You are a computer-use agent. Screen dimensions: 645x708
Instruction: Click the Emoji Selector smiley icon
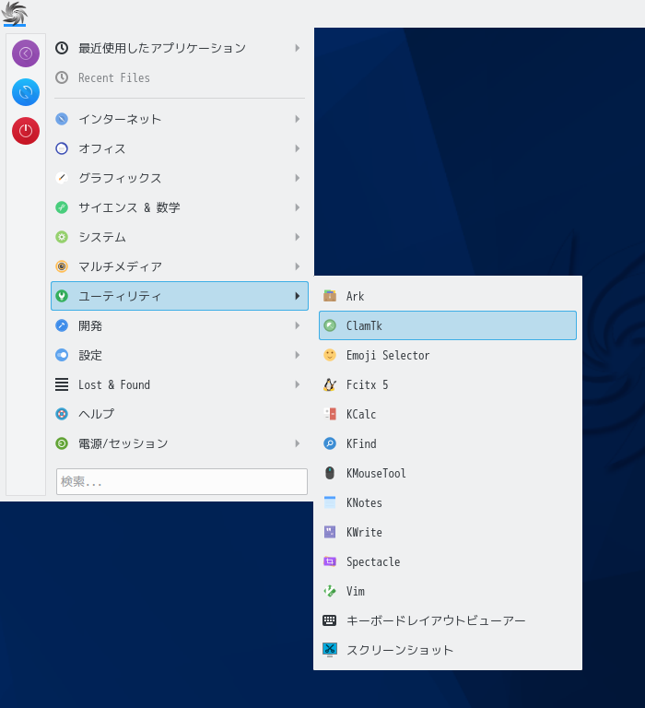coord(330,355)
